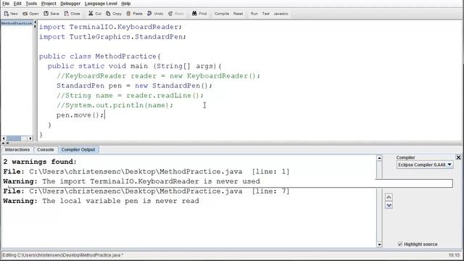Click the 'public static void main' line
The height and width of the screenshot is (261, 464).
point(135,66)
